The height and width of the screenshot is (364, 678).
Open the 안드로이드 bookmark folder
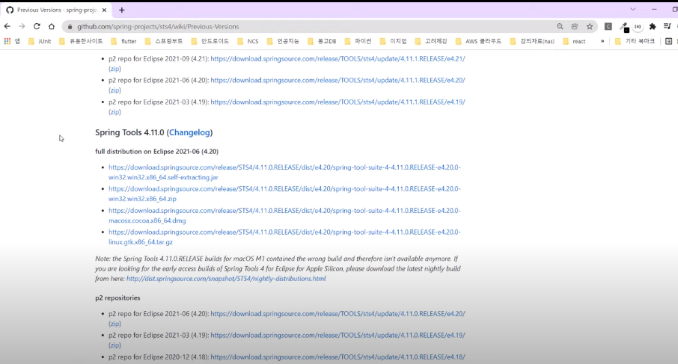click(x=210, y=41)
